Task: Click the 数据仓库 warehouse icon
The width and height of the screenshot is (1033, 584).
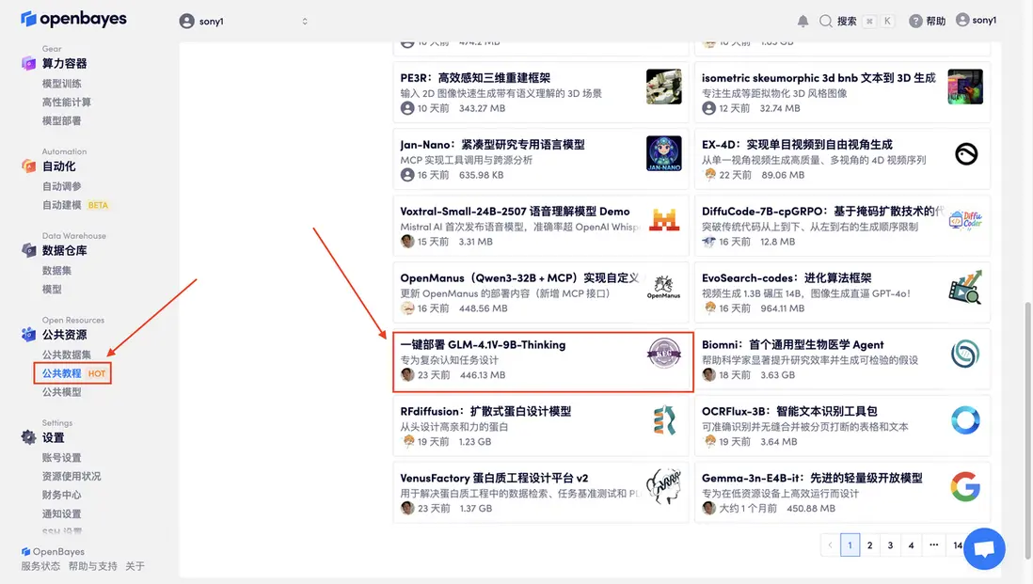Action: pos(28,250)
